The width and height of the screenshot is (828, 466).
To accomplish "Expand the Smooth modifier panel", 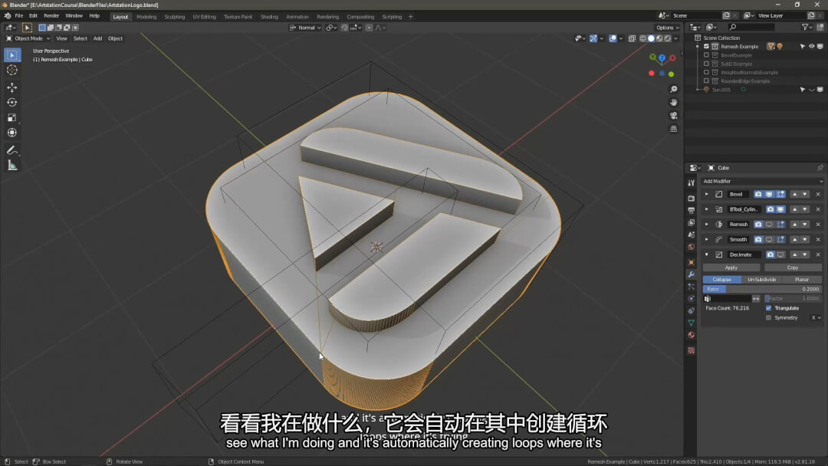I will [x=707, y=240].
